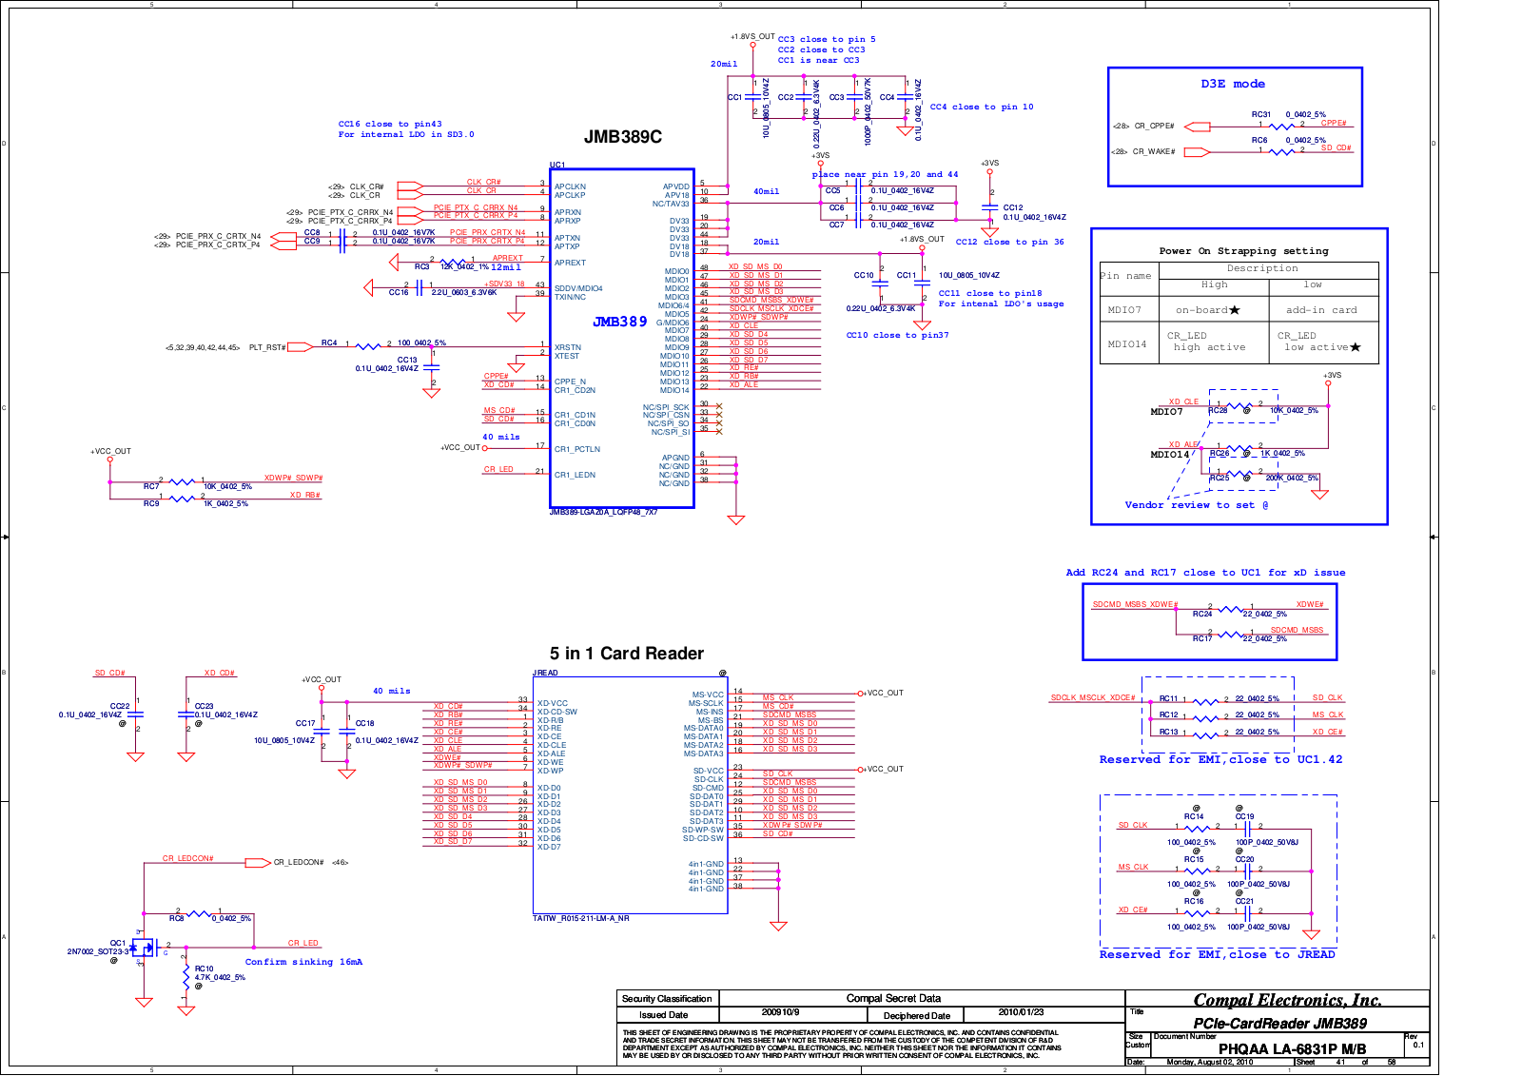
Task: Select 'Power On Strapping setting' table title
Action: pyautogui.click(x=1243, y=251)
